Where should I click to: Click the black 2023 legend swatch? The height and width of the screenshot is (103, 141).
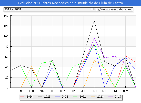click(40, 97)
